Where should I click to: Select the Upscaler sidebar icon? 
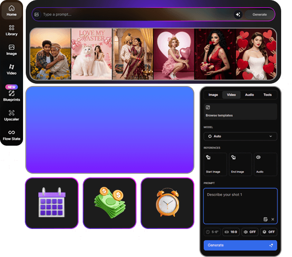[x=11, y=115]
